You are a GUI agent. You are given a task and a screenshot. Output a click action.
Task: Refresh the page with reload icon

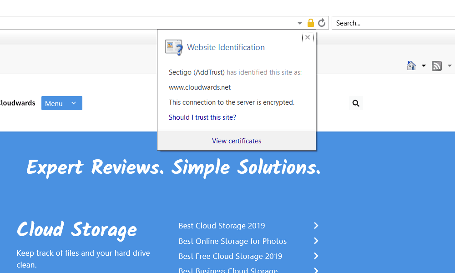pyautogui.click(x=322, y=23)
